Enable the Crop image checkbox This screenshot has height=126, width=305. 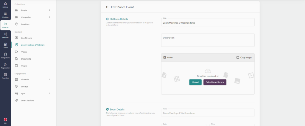point(238,58)
